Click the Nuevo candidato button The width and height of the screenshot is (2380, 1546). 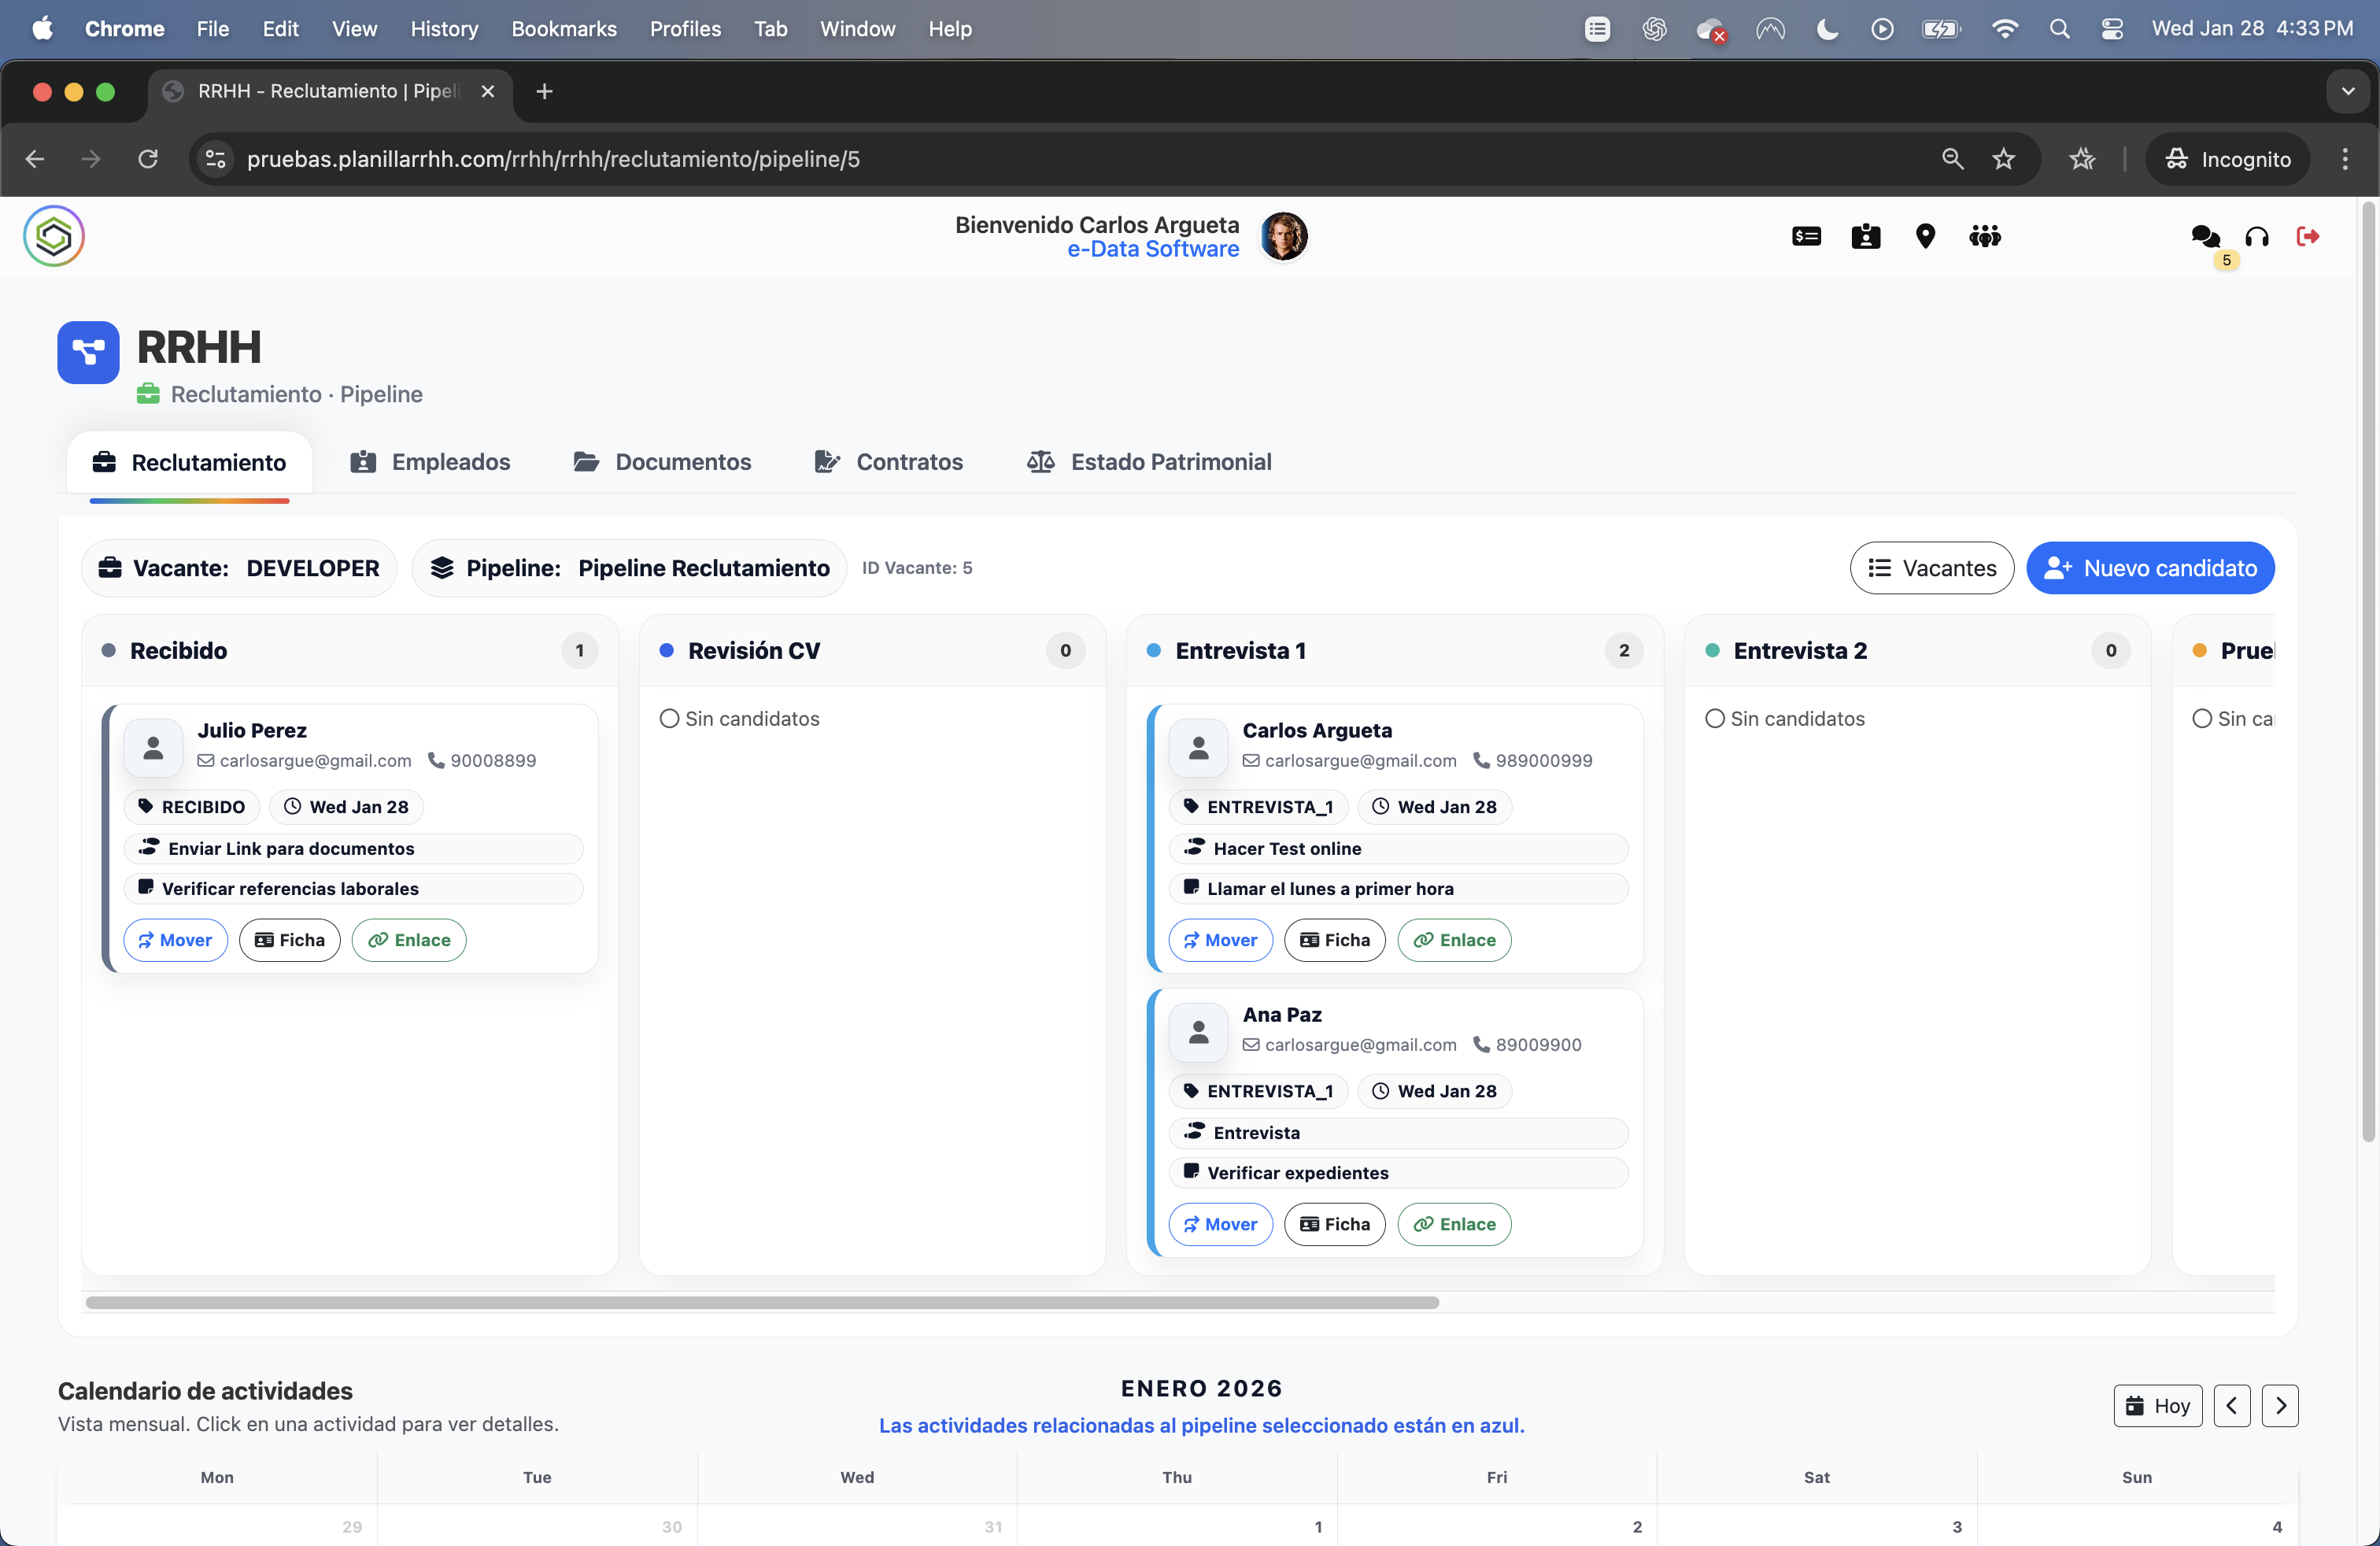pyautogui.click(x=2150, y=567)
